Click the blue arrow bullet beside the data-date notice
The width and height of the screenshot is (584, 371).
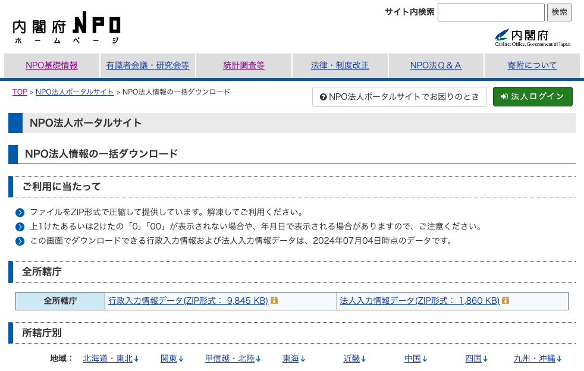[21, 240]
